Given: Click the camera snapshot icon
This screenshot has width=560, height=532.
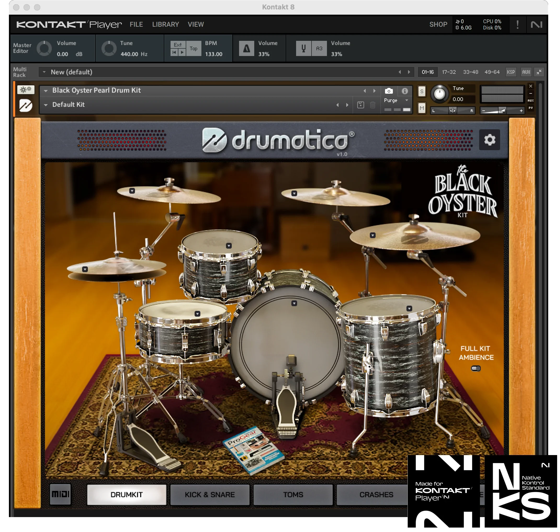Looking at the screenshot, I should (389, 91).
